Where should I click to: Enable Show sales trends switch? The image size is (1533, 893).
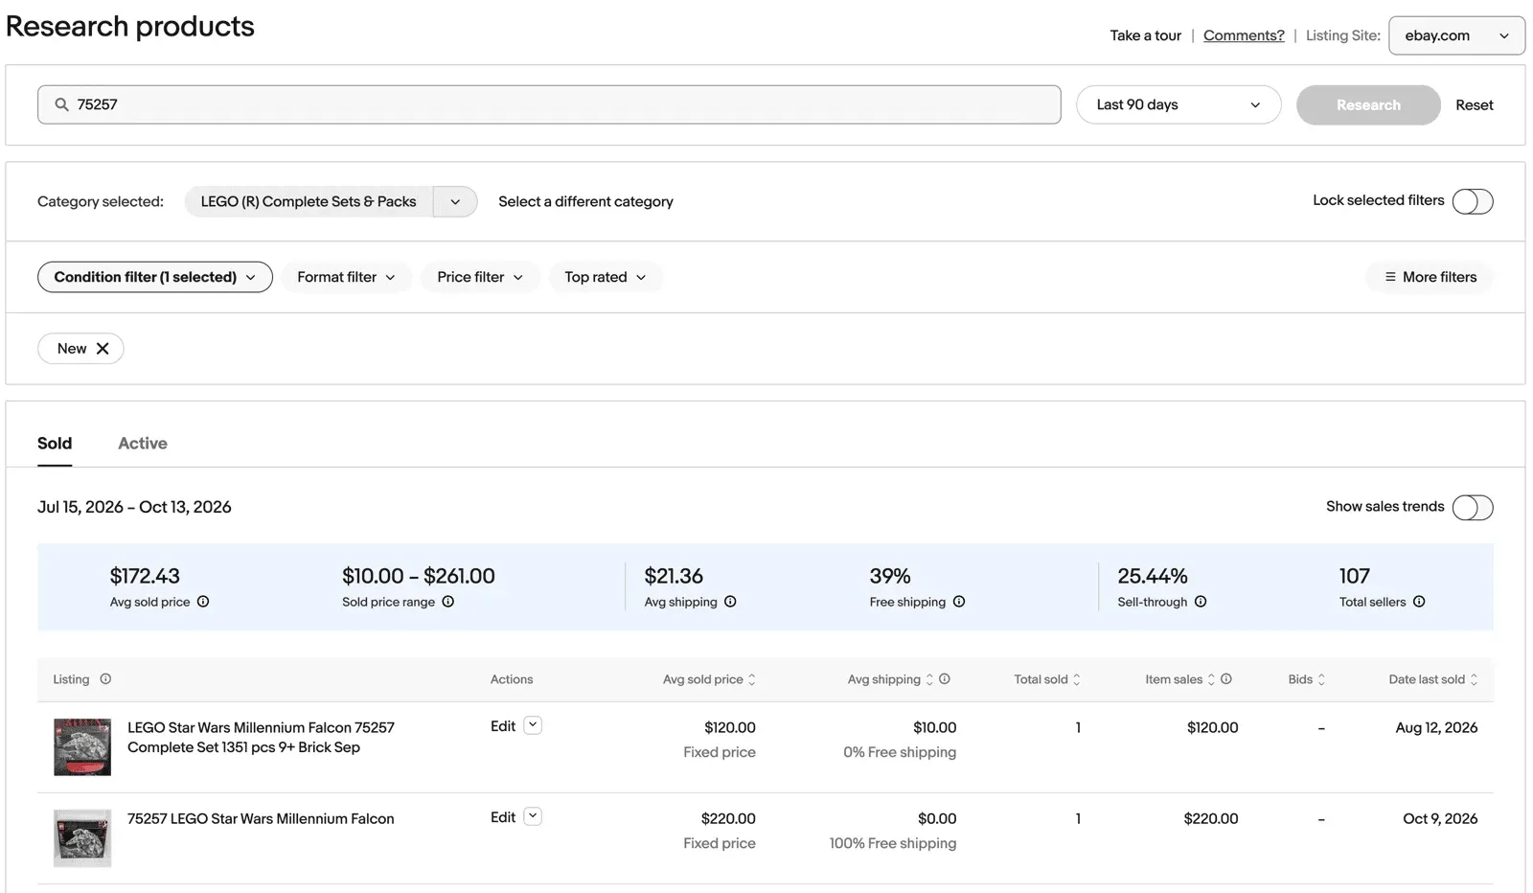1473,507
